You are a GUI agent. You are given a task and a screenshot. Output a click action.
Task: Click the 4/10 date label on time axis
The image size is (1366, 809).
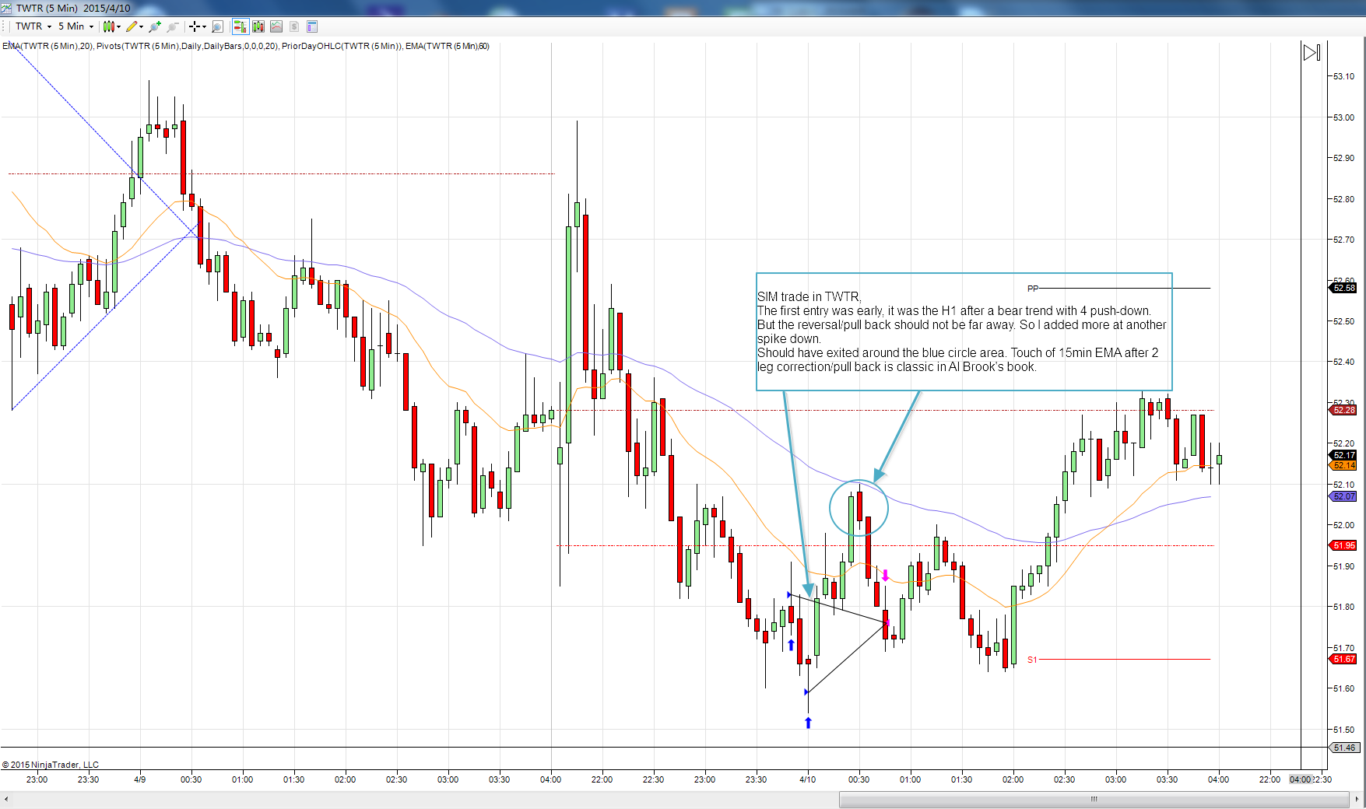[808, 779]
